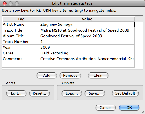This screenshot has height=114, width=145.
Task: Click the red close window button
Action: click(5, 3)
